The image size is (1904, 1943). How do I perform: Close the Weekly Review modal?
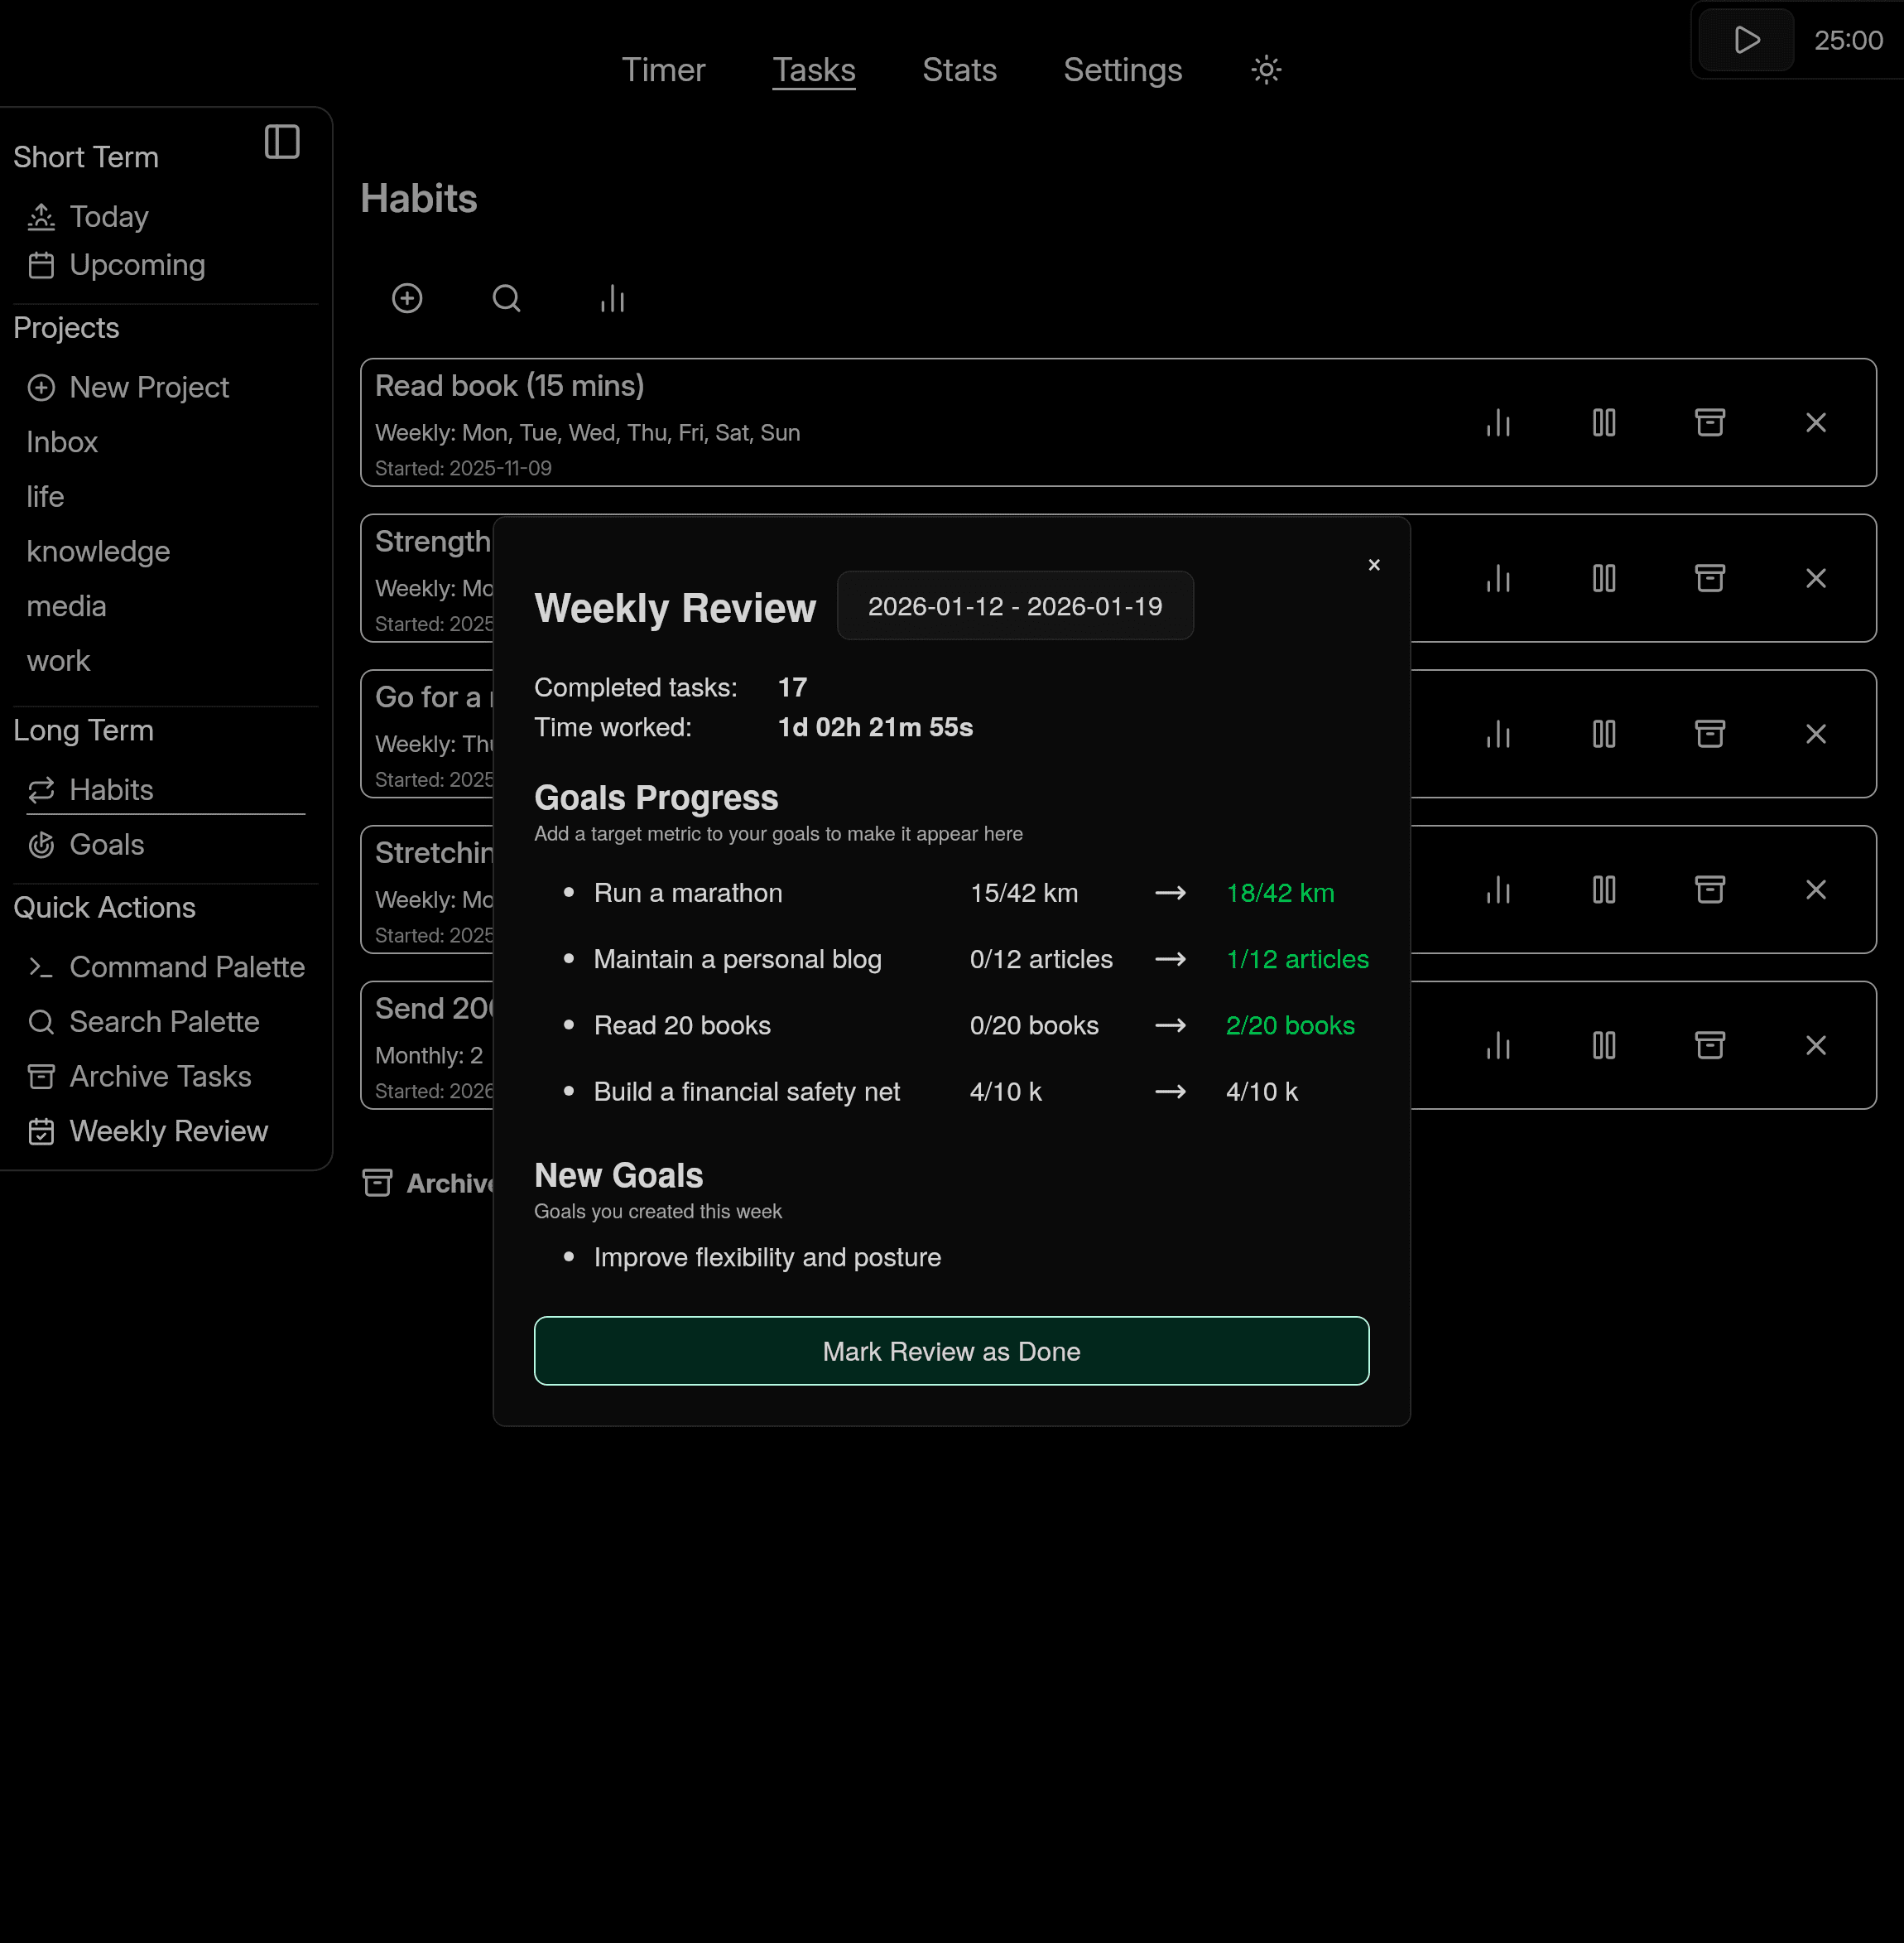[1374, 564]
